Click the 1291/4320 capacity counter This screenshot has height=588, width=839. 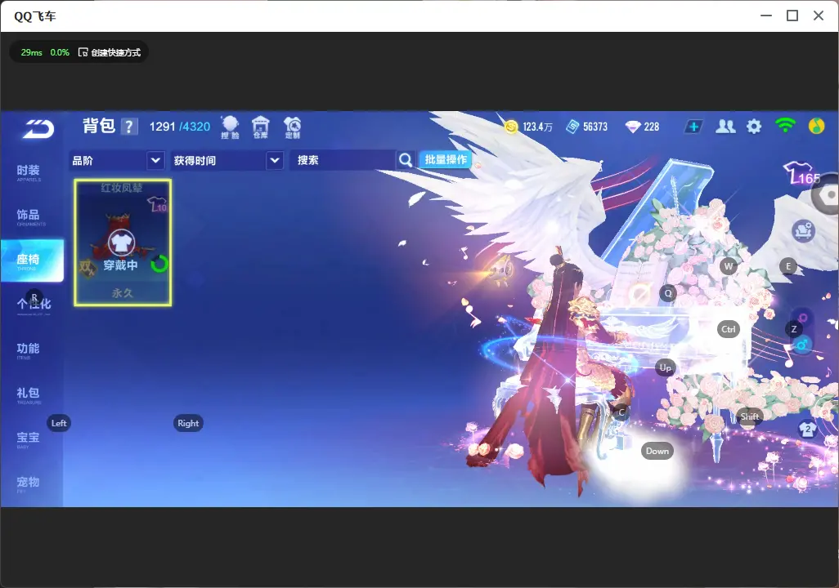tap(180, 127)
